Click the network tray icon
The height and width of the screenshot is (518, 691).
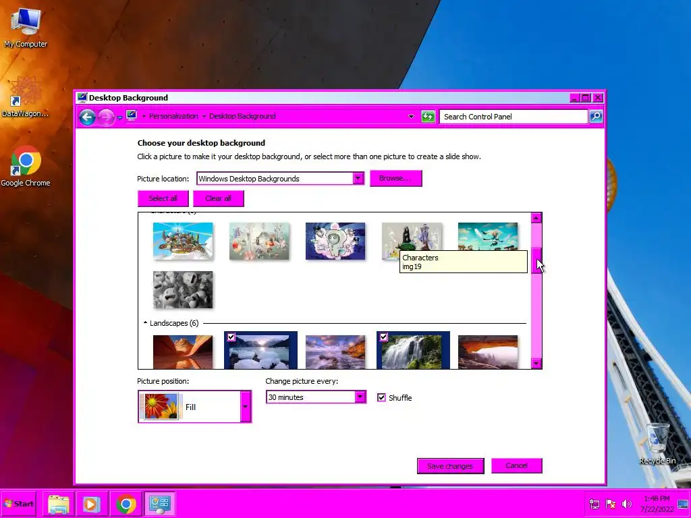tap(595, 504)
